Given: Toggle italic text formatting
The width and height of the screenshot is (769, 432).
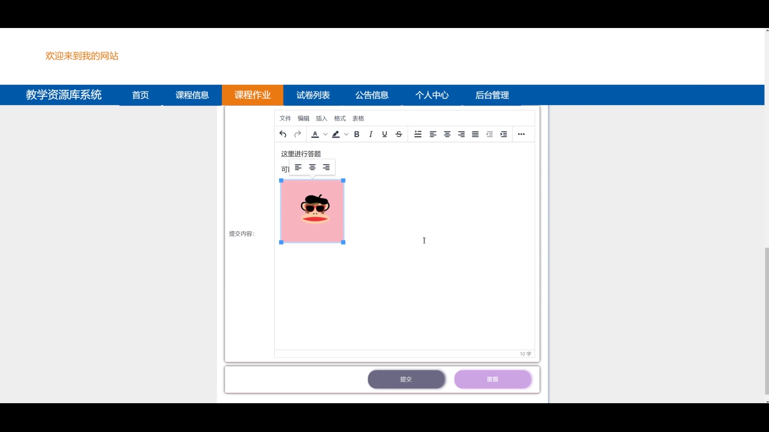Looking at the screenshot, I should (371, 134).
